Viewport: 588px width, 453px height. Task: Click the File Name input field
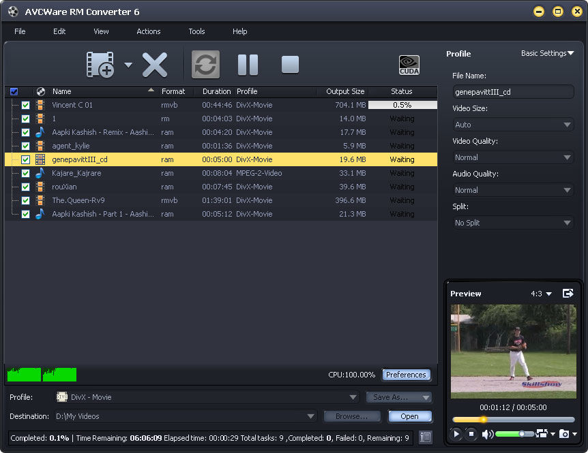[x=513, y=92]
